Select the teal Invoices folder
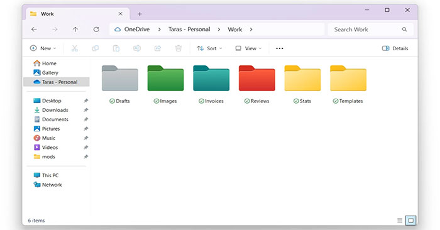This screenshot has height=230, width=440. (x=211, y=79)
